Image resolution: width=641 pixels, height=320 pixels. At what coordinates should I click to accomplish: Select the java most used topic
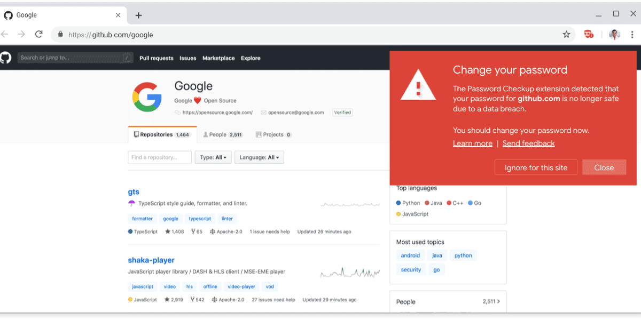tap(437, 255)
